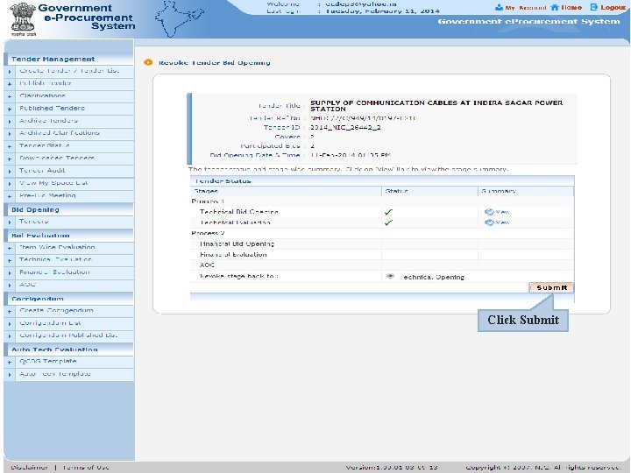631x473 pixels.
Task: Go to Home in the header
Action: coord(571,8)
